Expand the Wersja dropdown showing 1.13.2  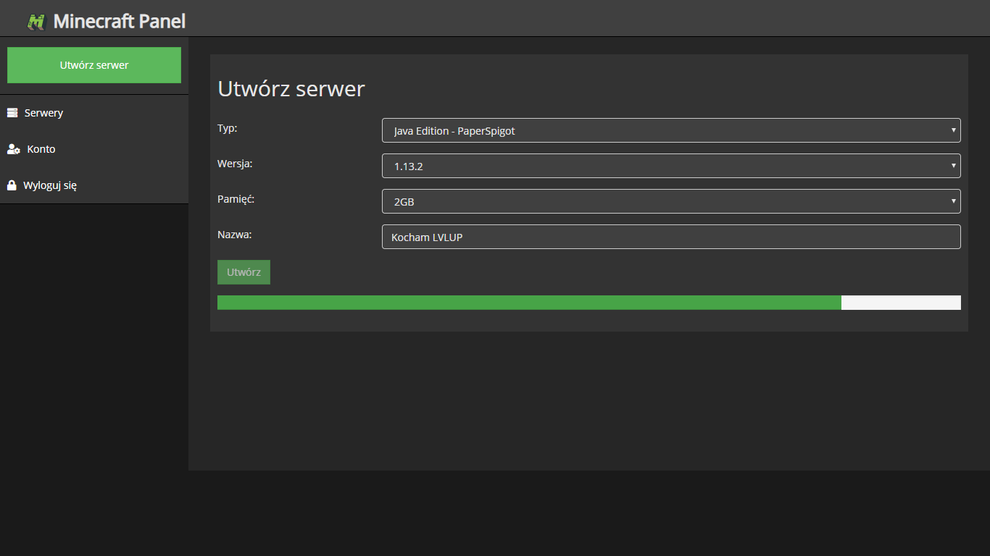click(652, 166)
